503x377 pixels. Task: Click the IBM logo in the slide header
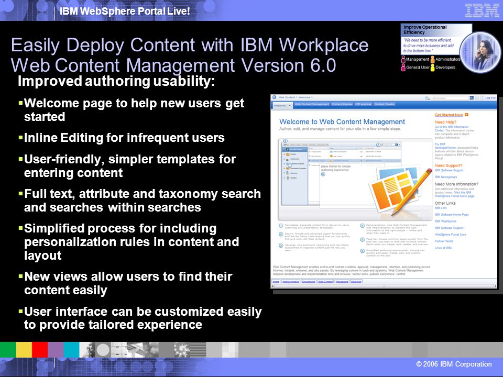(482, 10)
